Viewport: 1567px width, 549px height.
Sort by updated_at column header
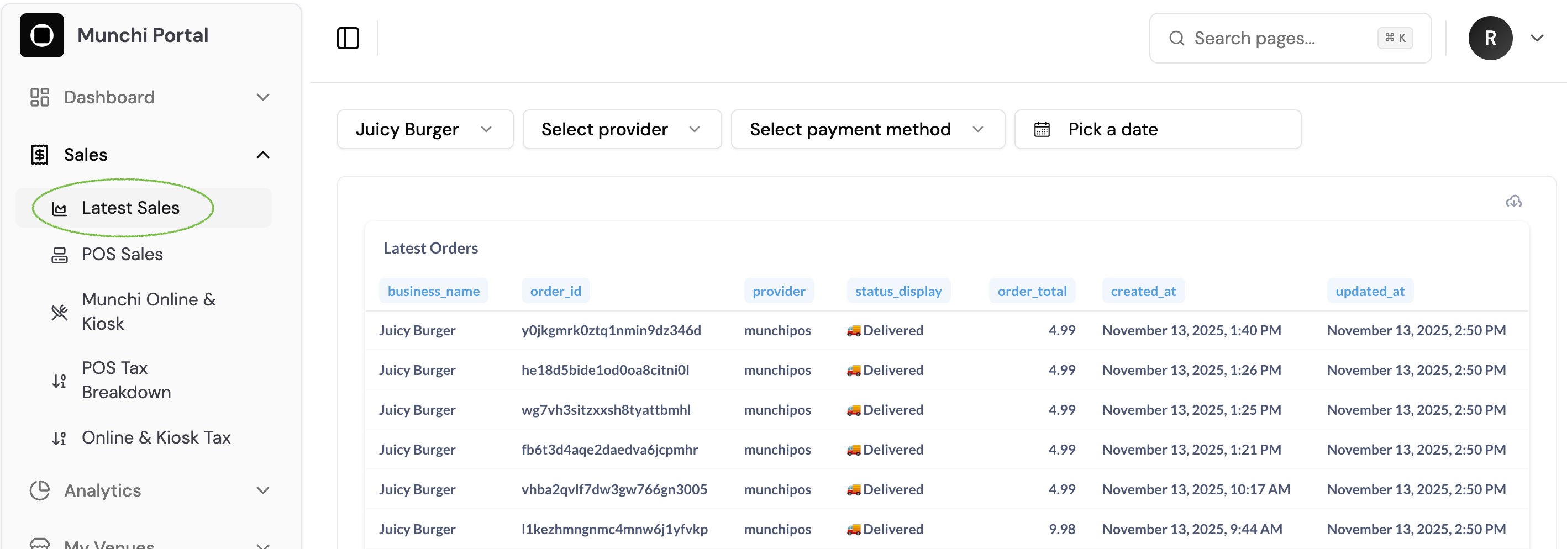1370,291
